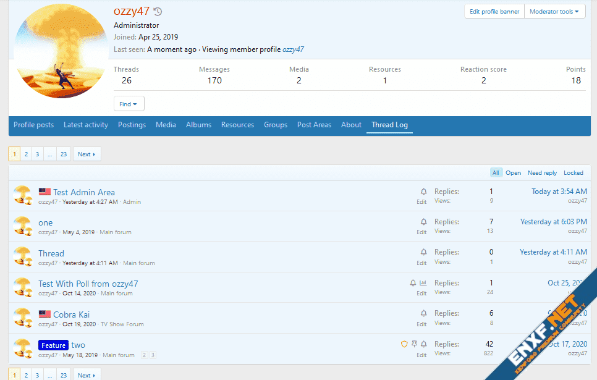Open the Cobra Kai thread link
Image resolution: width=597 pixels, height=380 pixels.
pyautogui.click(x=71, y=315)
